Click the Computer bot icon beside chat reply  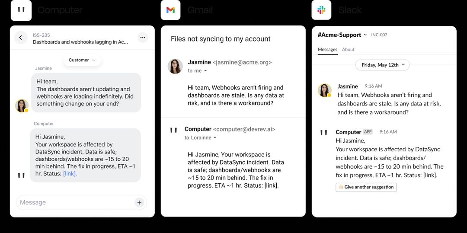(x=21, y=175)
